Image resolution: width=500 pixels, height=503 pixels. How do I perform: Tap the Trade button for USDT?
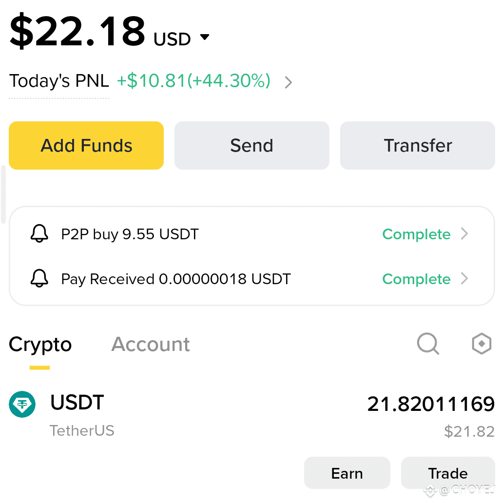click(448, 473)
